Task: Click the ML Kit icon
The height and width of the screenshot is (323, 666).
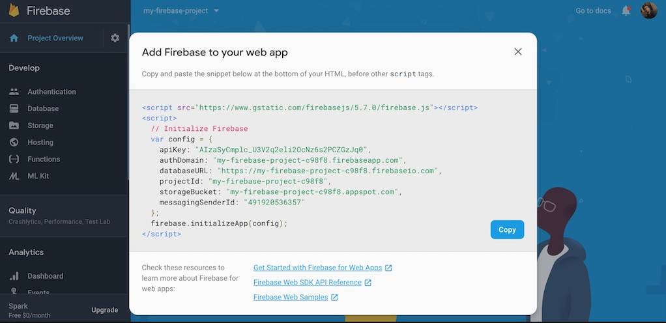Action: (x=14, y=176)
